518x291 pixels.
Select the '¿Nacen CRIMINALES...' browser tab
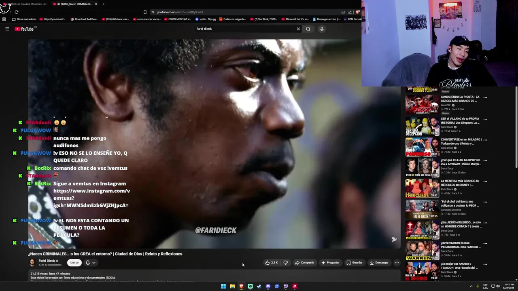[x=74, y=4]
